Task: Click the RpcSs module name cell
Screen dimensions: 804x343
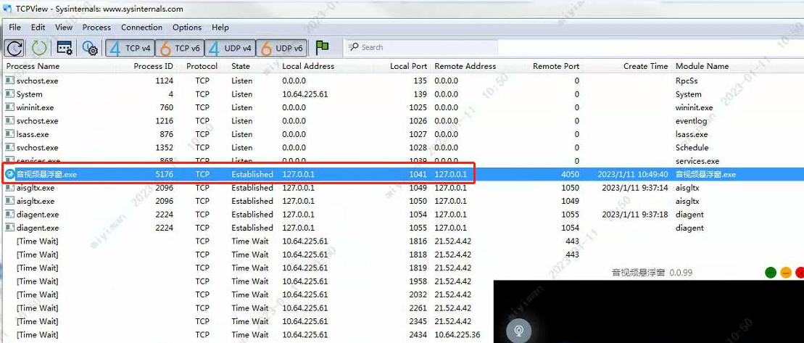Action: tap(687, 81)
